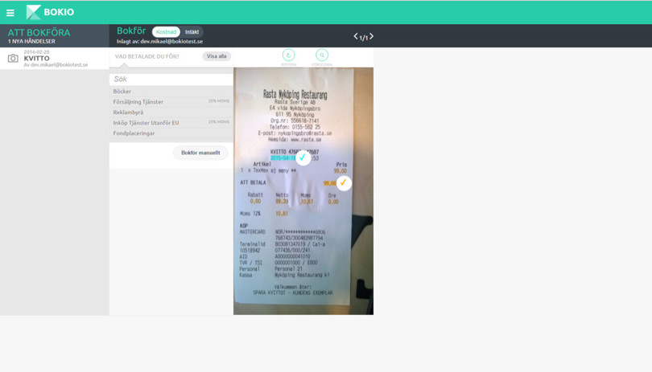Go to the previous receipt arrow

pos(356,36)
